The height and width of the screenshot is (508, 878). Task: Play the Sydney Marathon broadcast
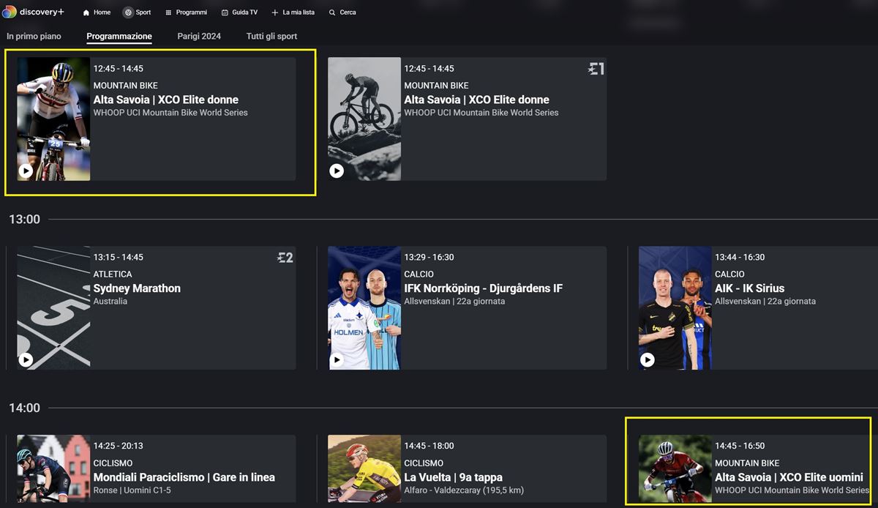[26, 359]
